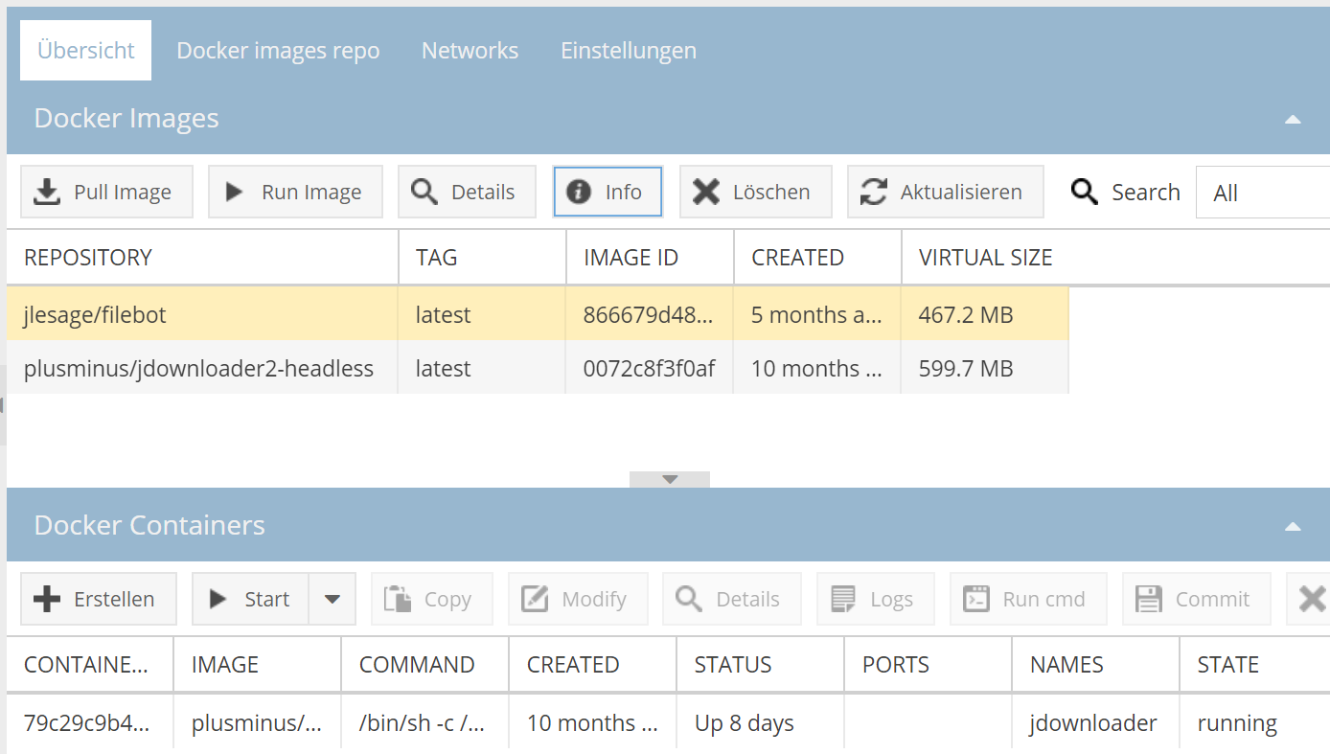Click the Run cmd button

point(1028,599)
